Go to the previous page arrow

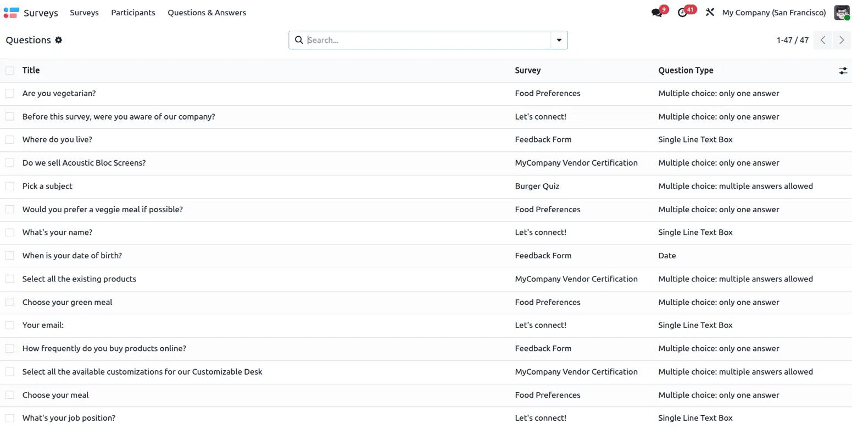tap(822, 40)
